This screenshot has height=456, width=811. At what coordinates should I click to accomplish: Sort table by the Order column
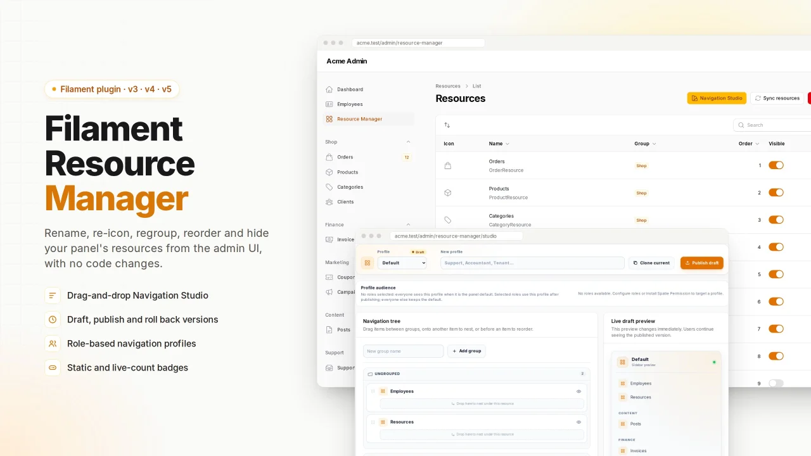click(x=748, y=144)
